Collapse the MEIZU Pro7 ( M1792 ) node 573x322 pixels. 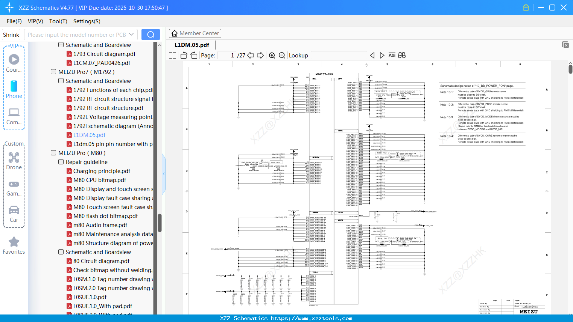tap(53, 72)
